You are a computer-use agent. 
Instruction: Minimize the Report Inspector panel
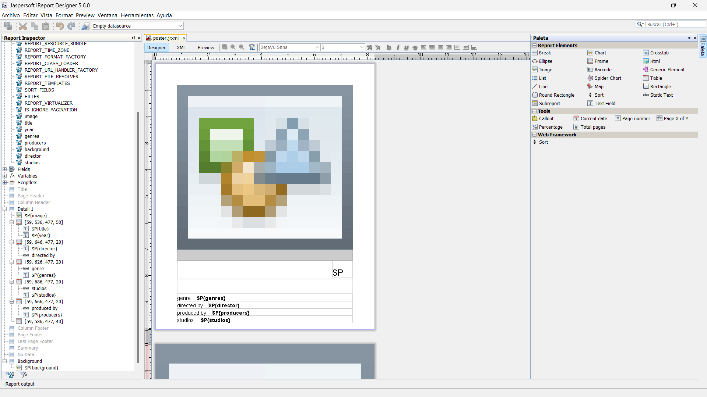[x=133, y=38]
